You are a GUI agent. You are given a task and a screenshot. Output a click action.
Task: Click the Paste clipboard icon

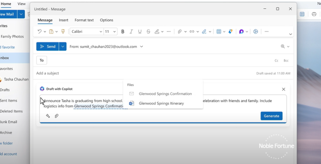(x=51, y=32)
